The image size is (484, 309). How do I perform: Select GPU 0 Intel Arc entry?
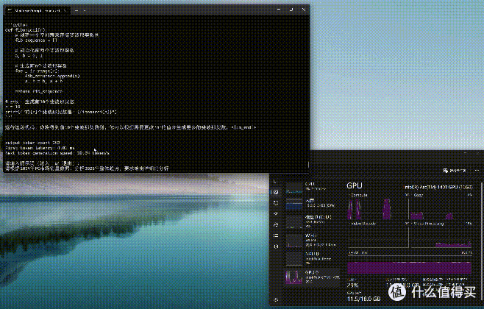tap(312, 277)
